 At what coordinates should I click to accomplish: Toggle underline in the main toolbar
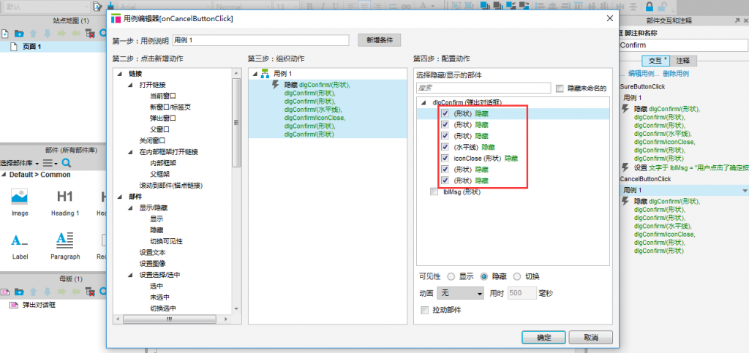(x=335, y=6)
